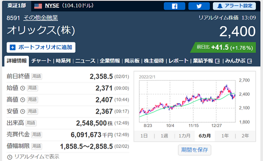
Task: Click the trading value 6,091,673
Action: (86, 135)
